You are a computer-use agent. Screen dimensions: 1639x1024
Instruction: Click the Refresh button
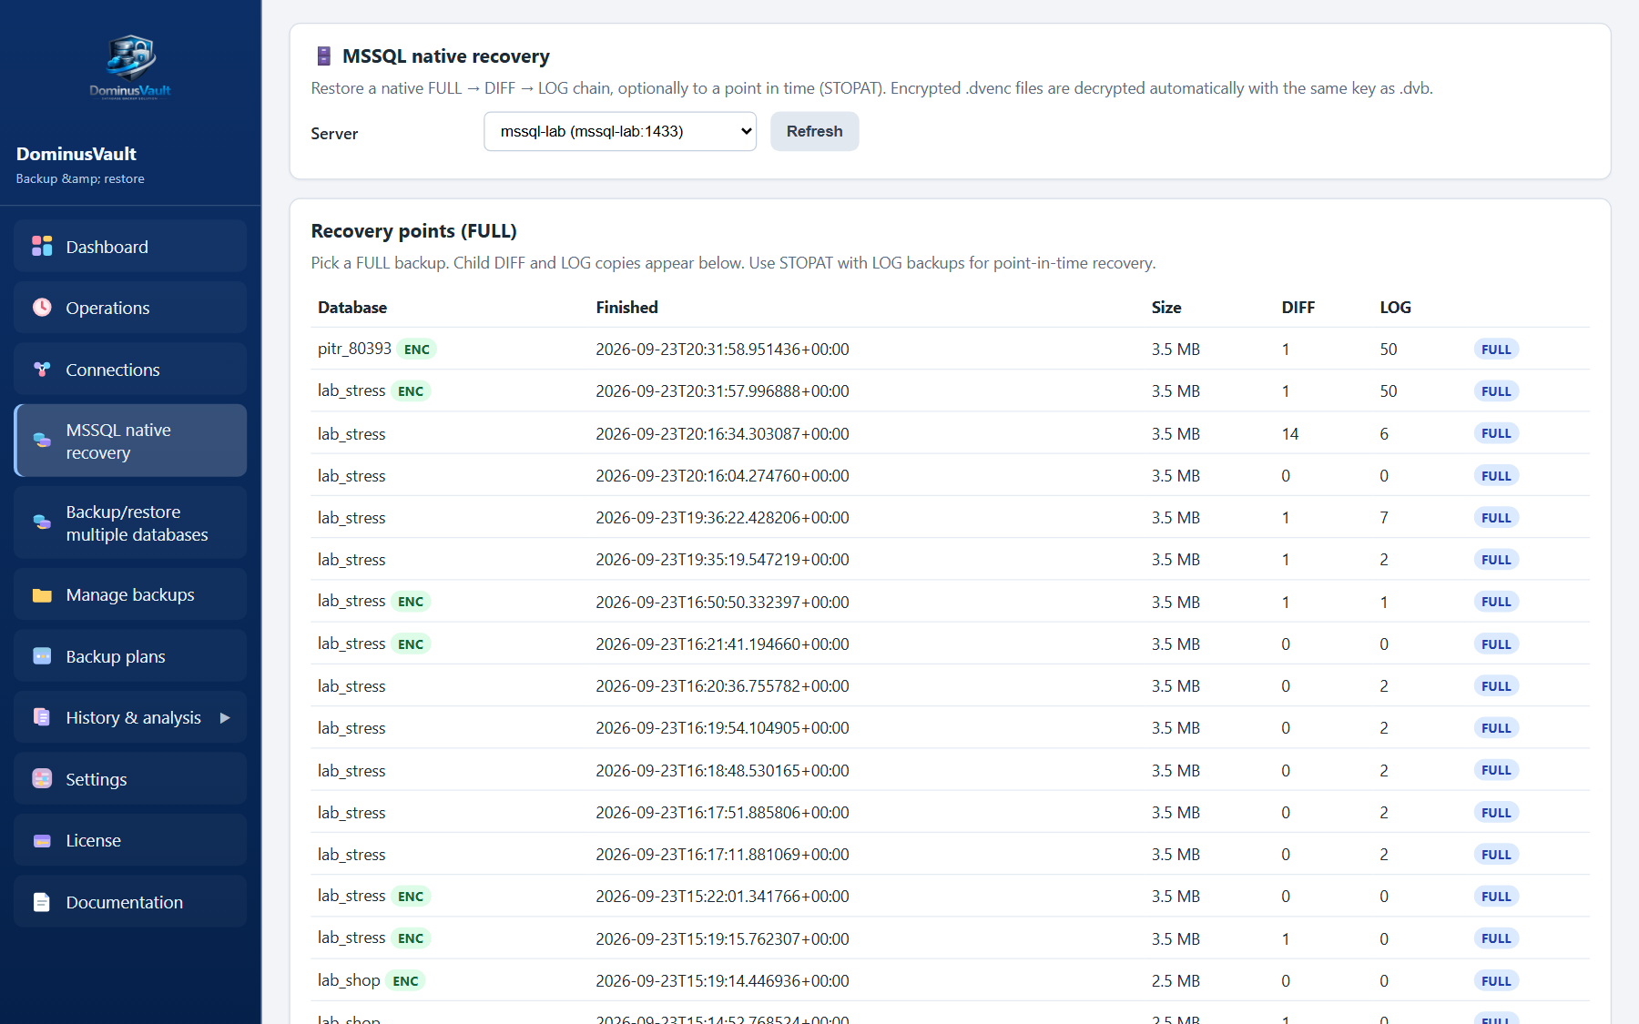(x=814, y=131)
